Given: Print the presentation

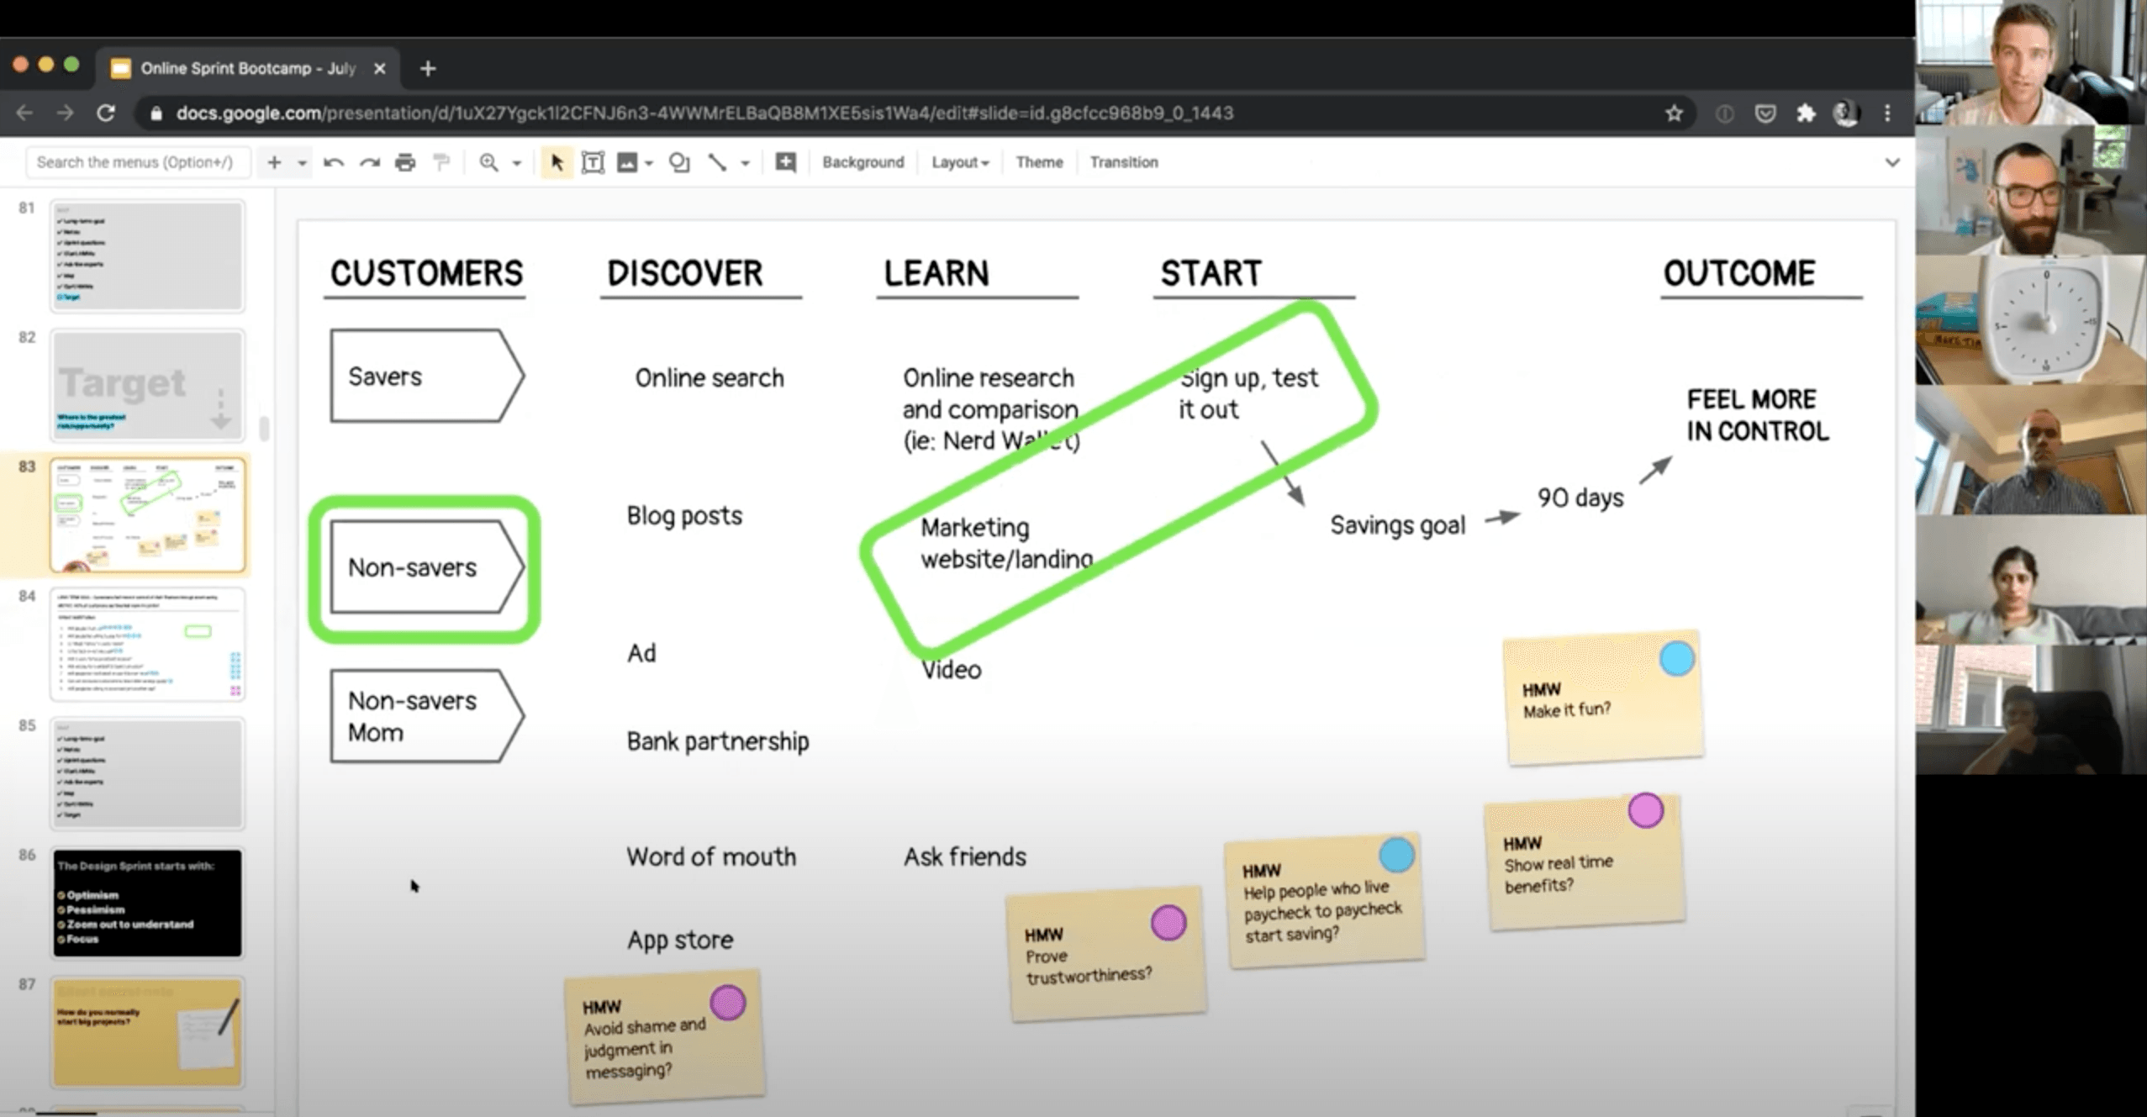Looking at the screenshot, I should coord(406,162).
